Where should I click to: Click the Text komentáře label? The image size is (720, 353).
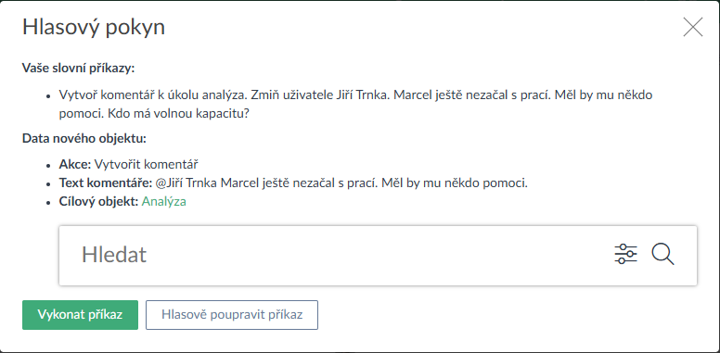coord(106,183)
